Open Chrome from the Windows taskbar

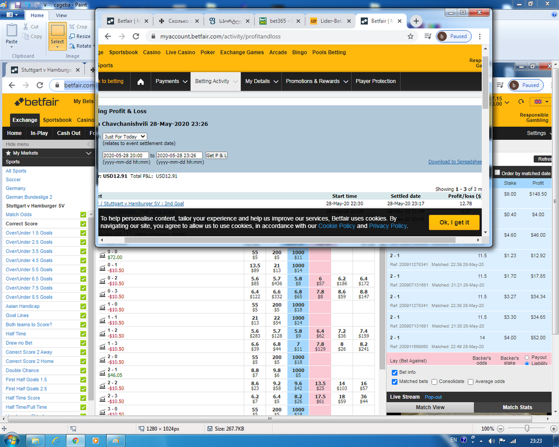click(75, 440)
